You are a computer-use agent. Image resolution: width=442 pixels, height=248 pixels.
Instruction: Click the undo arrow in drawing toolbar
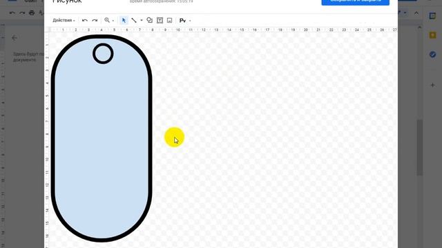84,20
